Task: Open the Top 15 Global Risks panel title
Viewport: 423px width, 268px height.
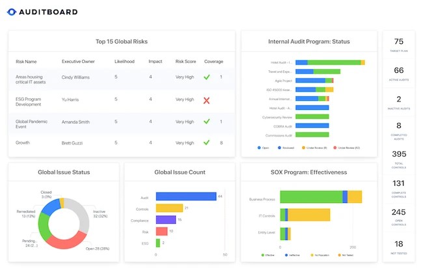Action: pos(122,42)
